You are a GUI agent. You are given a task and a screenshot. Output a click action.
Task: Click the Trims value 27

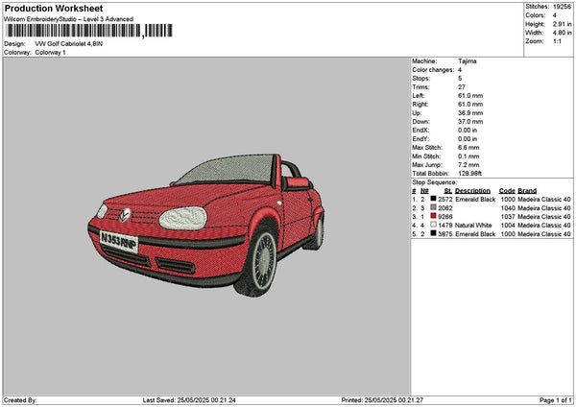coord(462,87)
